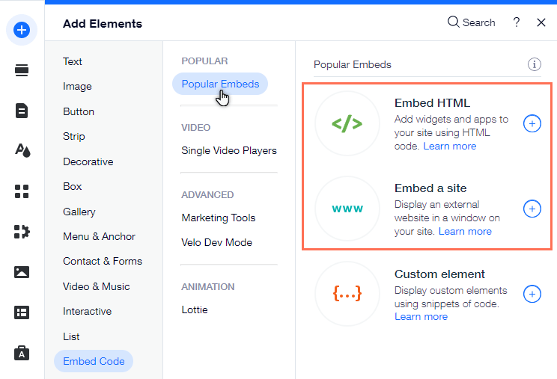Image resolution: width=557 pixels, height=379 pixels.
Task: Open the Add Apps four-squares icon
Action: (x=22, y=191)
